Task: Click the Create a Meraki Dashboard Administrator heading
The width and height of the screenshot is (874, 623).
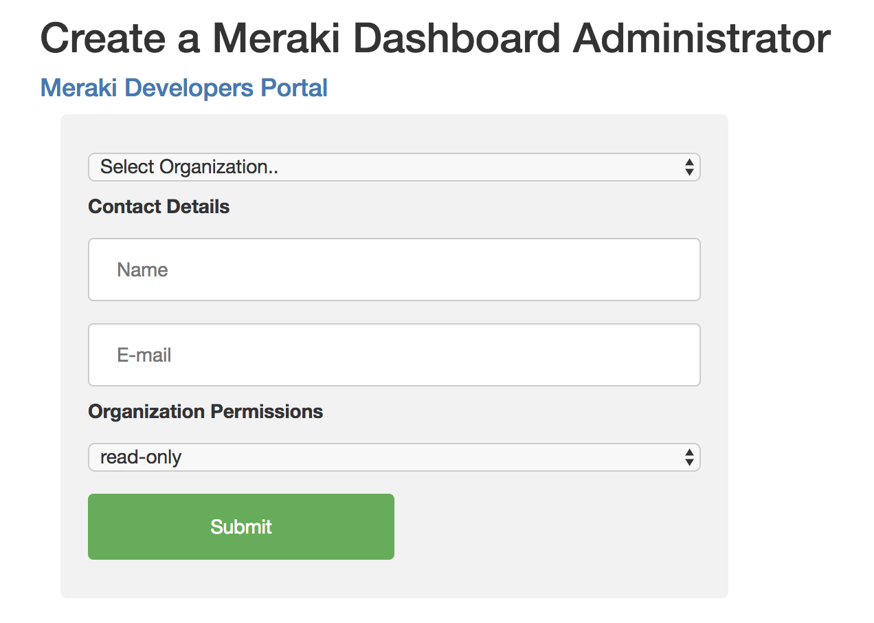Action: tap(436, 39)
